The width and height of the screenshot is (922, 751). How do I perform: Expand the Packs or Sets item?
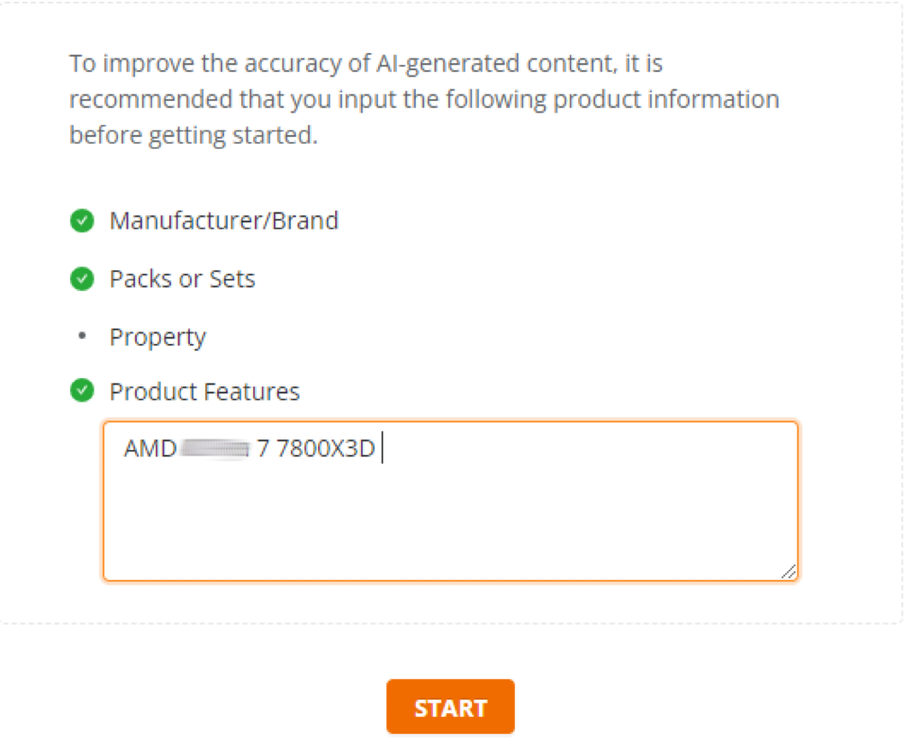coord(182,279)
